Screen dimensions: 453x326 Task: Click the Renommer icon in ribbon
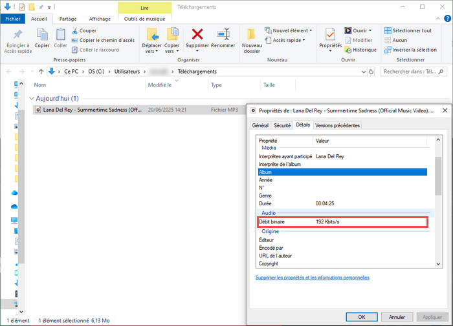click(x=223, y=35)
